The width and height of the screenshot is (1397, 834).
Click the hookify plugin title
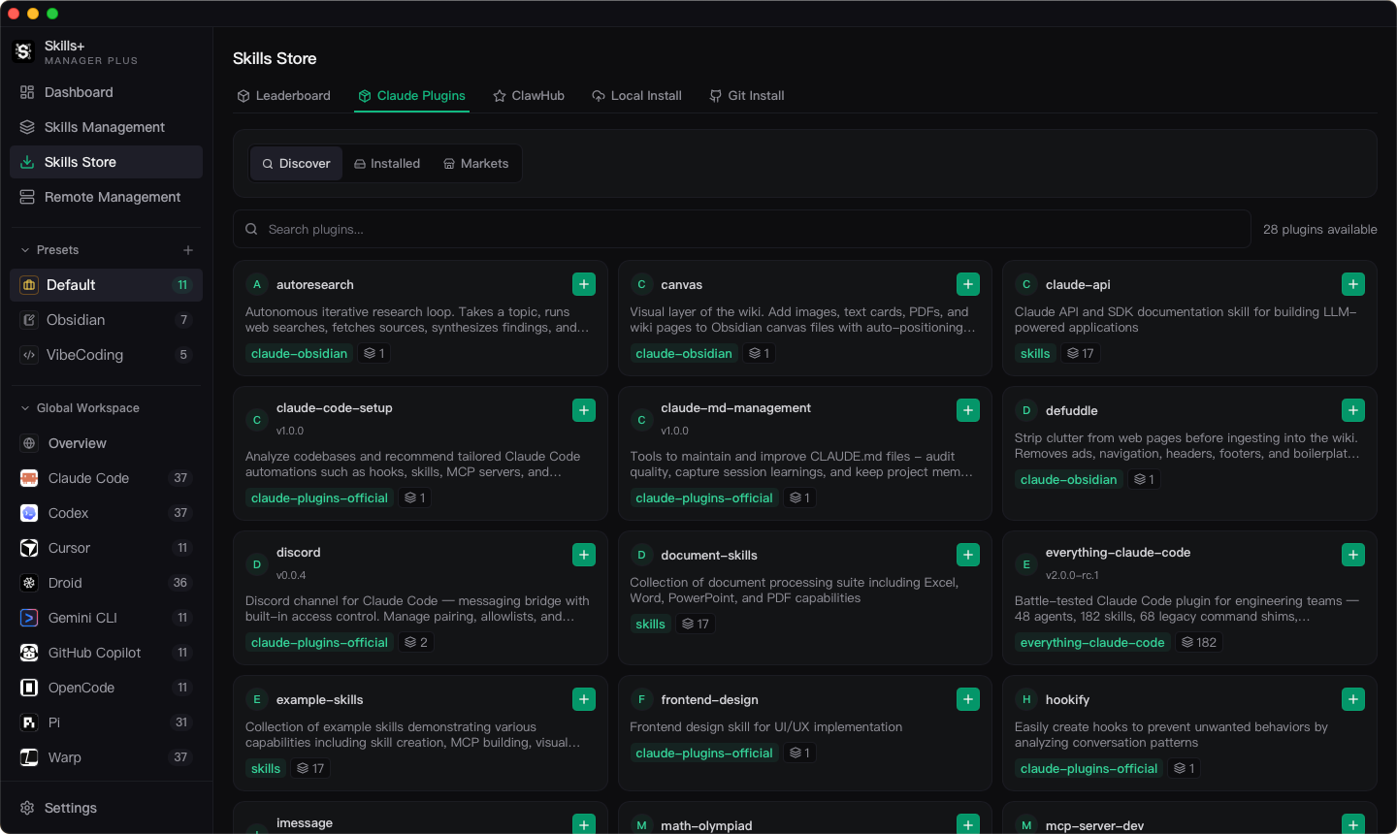tap(1068, 700)
